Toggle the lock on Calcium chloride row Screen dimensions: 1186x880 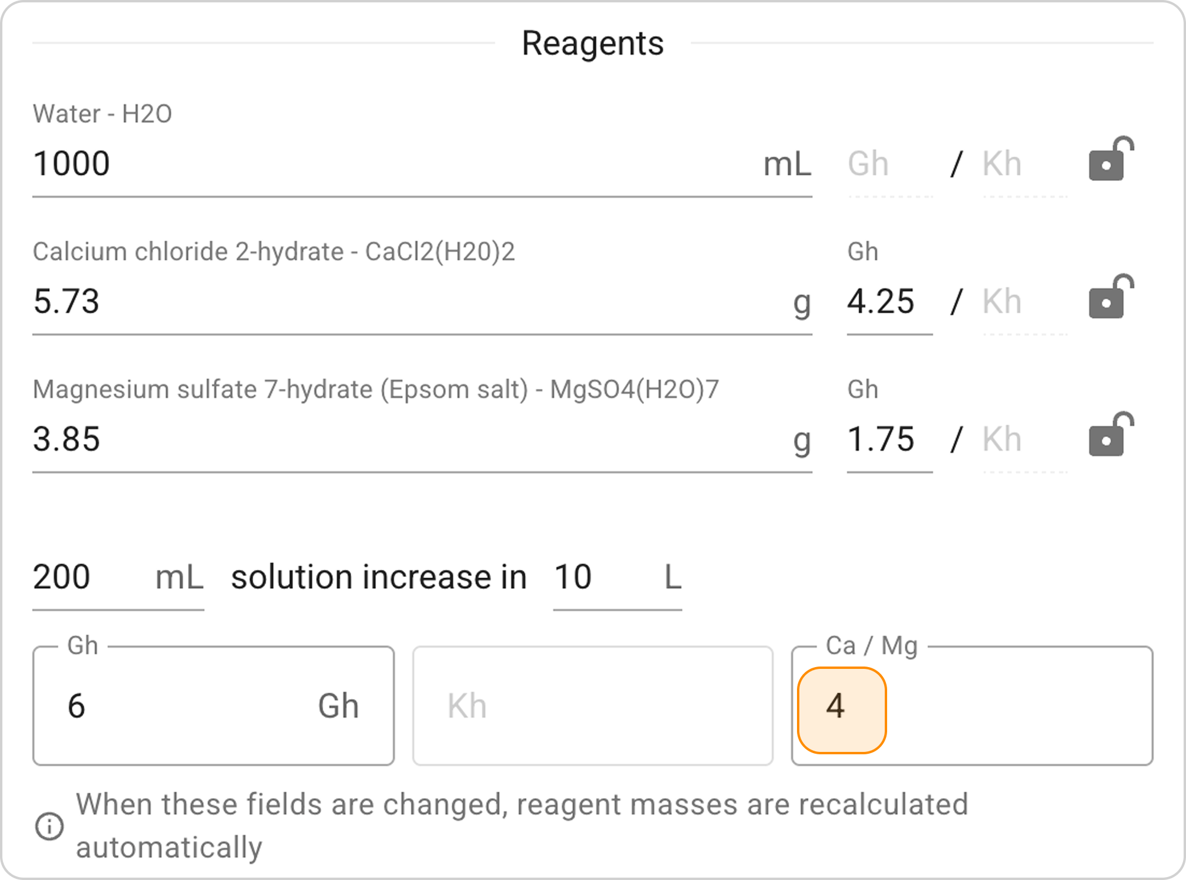(1110, 297)
